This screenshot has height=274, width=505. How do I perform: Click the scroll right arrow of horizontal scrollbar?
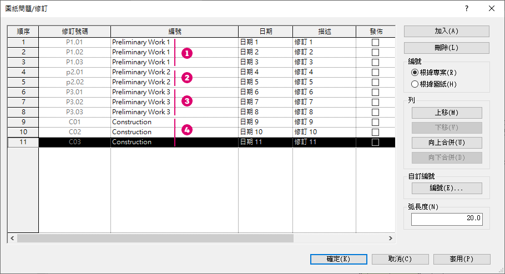[x=390, y=239]
